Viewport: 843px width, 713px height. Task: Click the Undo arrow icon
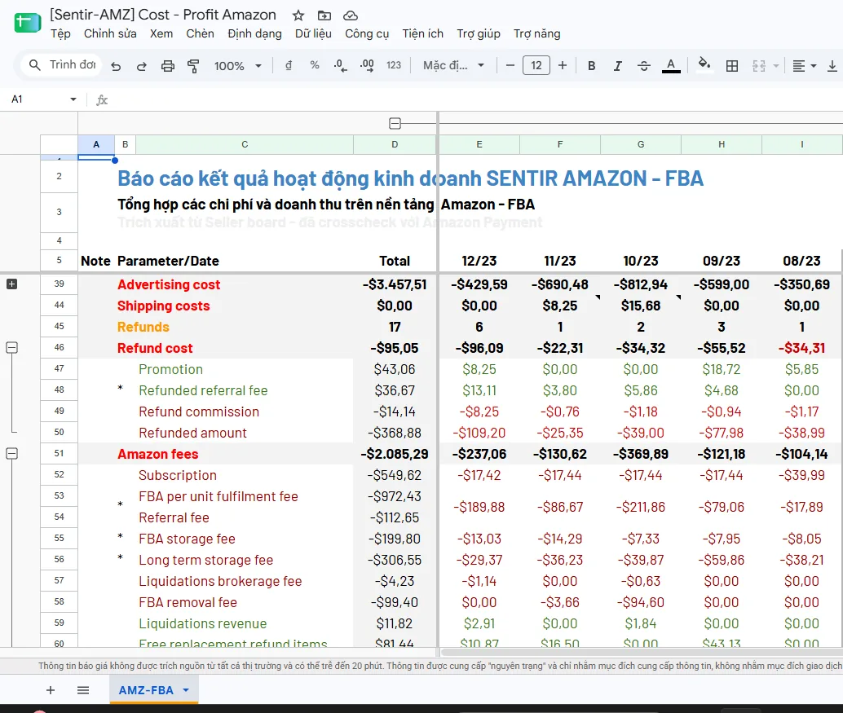click(x=116, y=66)
